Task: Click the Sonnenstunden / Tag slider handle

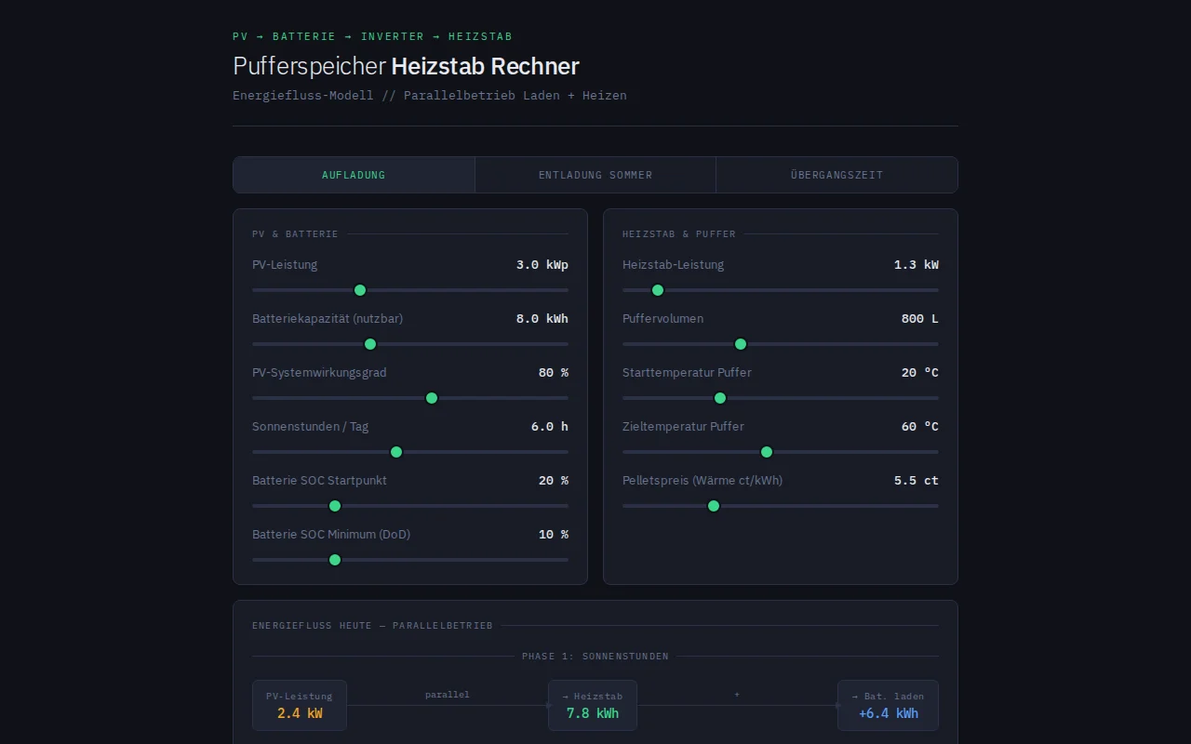Action: [396, 452]
